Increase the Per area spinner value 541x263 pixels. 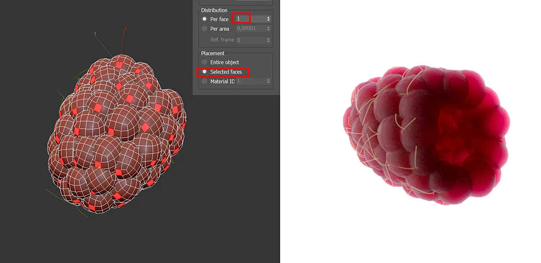268,27
